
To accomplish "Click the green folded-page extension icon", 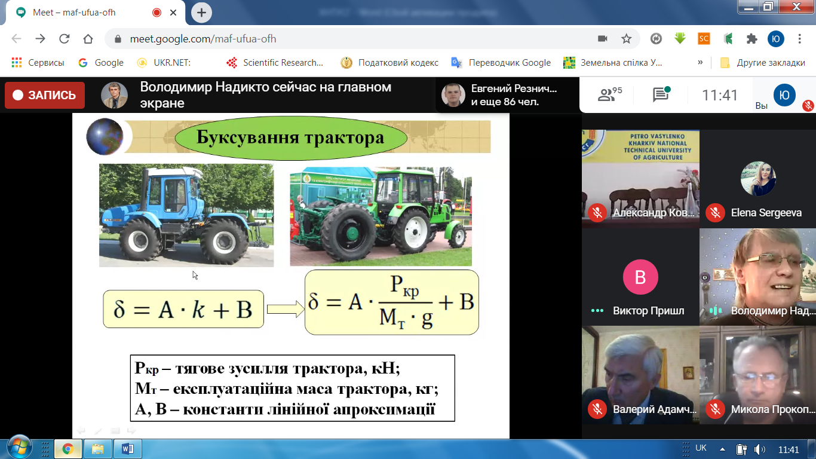I will 728,39.
